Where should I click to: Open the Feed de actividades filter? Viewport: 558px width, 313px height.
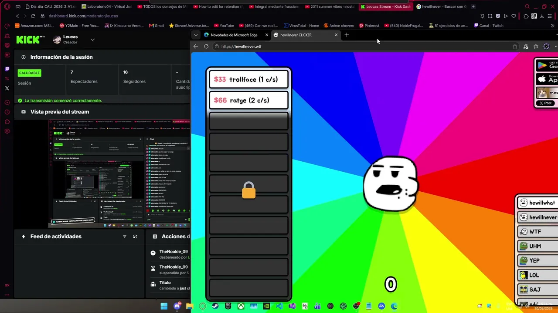tap(125, 236)
